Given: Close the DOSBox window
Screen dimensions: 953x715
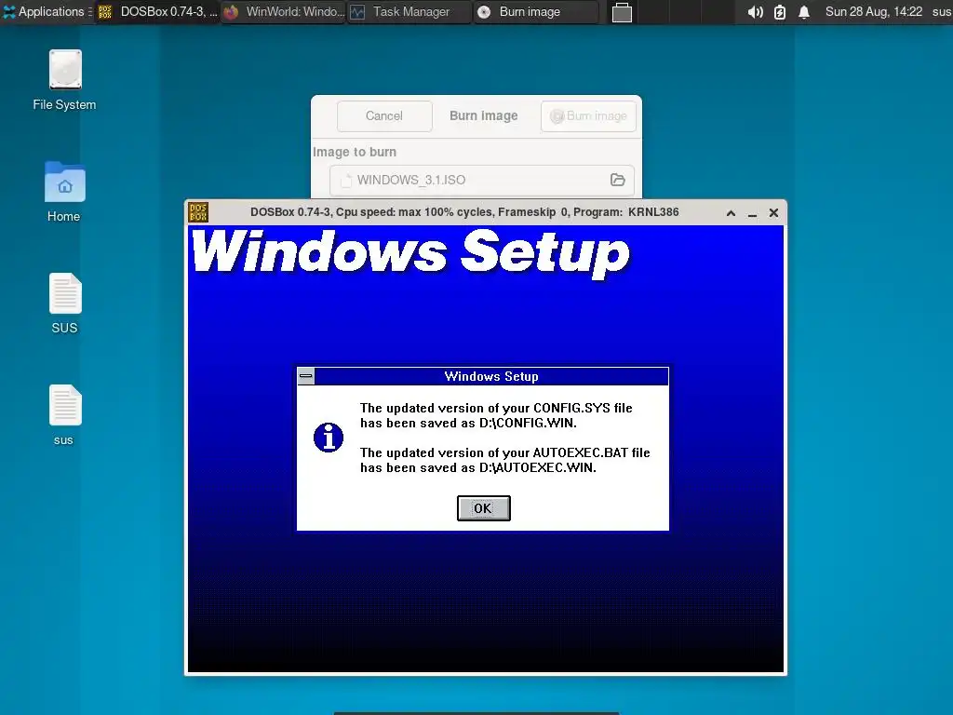Looking at the screenshot, I should pyautogui.click(x=773, y=213).
